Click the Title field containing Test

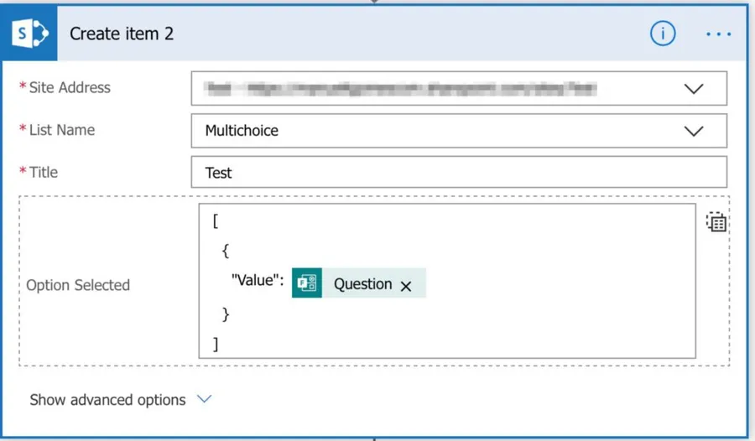coord(458,173)
